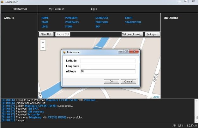199x128 pixels.
Task: Click the Altitude label in dialog
Action: point(71,71)
